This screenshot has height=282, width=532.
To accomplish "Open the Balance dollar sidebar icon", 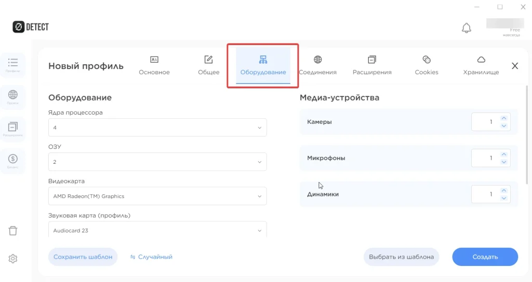I will click(13, 161).
